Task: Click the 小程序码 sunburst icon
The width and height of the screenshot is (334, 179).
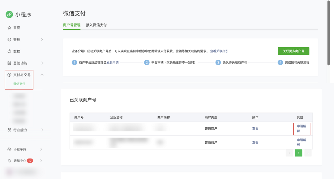Action: click(x=9, y=149)
